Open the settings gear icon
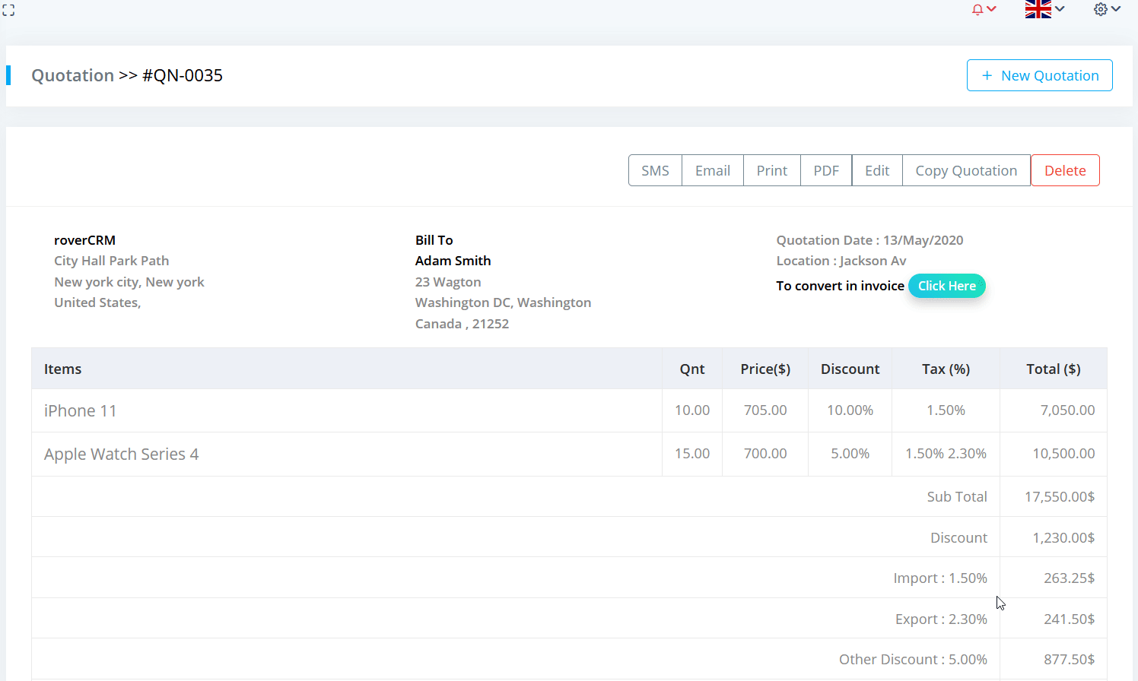The image size is (1138, 681). [x=1100, y=9]
